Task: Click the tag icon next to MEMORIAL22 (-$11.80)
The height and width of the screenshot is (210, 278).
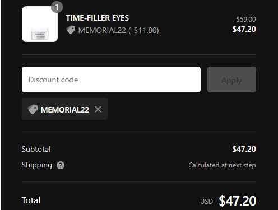Action: 71,30
